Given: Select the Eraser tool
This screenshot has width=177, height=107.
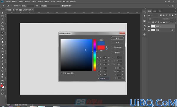Looking at the screenshot, I should tap(2, 48).
